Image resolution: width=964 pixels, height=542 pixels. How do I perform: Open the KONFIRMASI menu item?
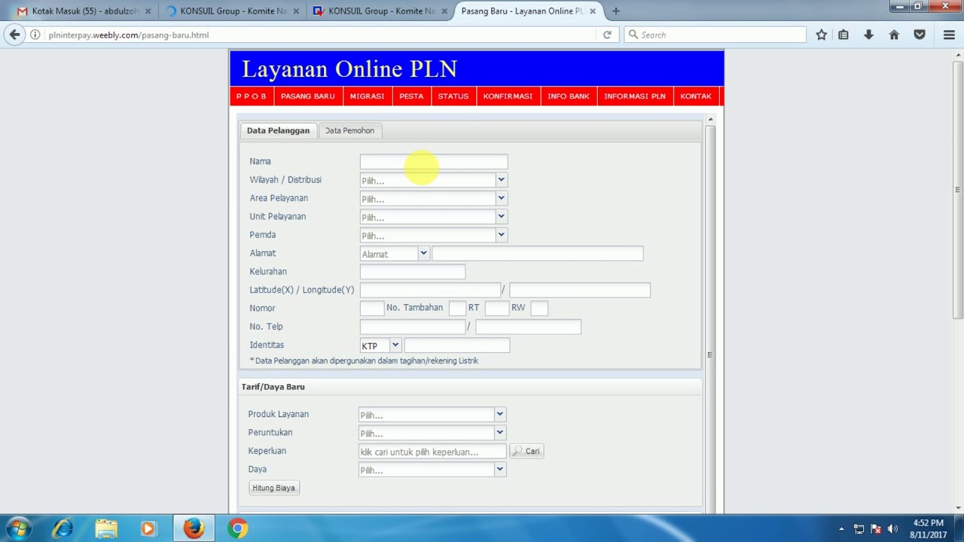[508, 96]
